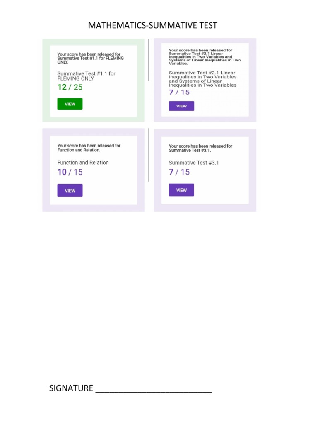Open the 'Summative Test #1.1 for FLEMING ONLY' card title
This screenshot has height=425, width=318.
click(86, 76)
